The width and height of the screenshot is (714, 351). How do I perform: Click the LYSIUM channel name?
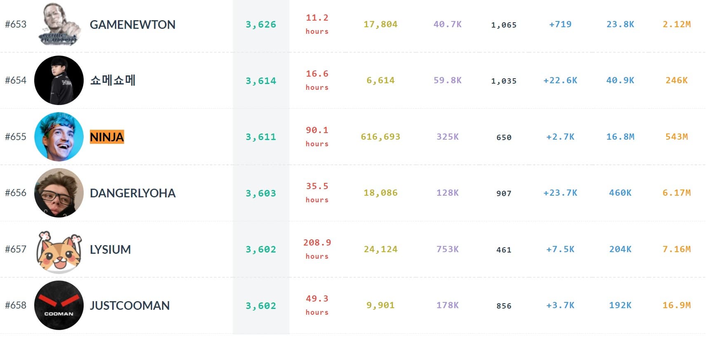(x=110, y=250)
